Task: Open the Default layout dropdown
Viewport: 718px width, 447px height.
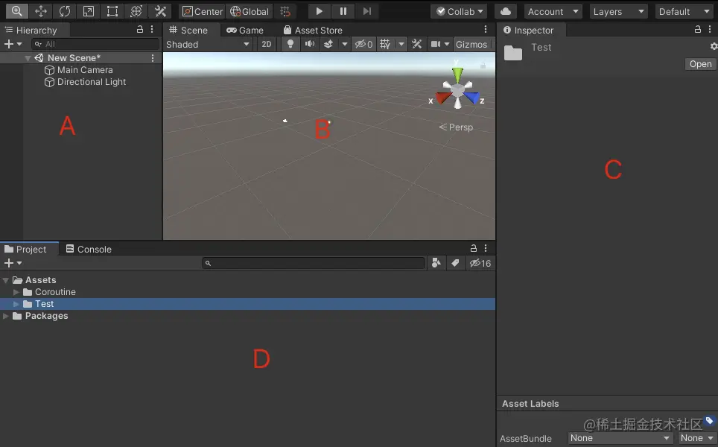Action: tap(684, 11)
